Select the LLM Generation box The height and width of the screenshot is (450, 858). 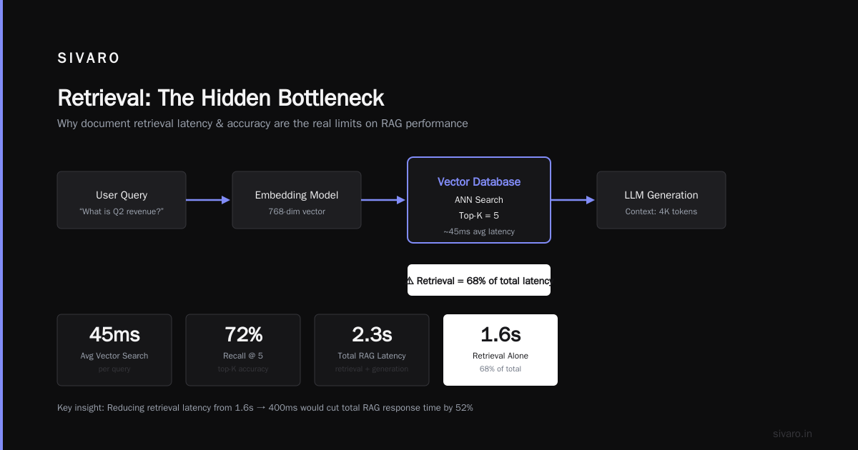coord(661,200)
